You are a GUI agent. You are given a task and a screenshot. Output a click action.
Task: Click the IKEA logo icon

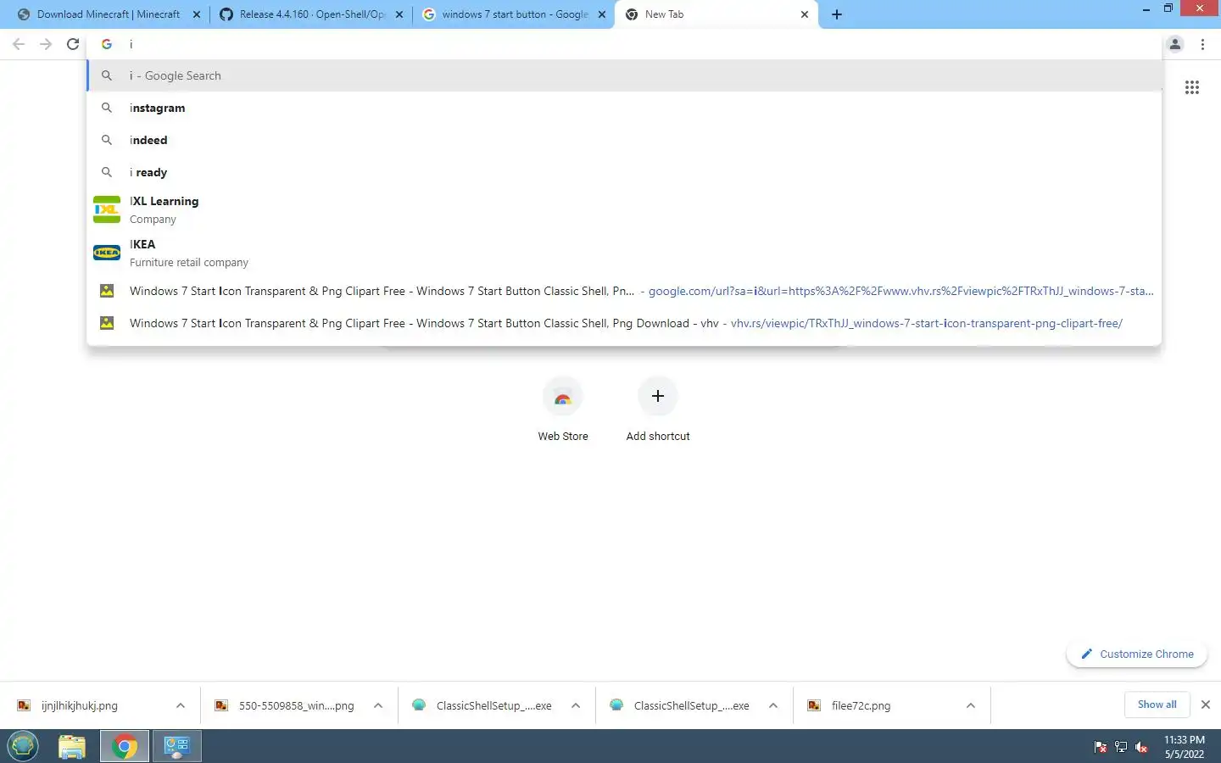[107, 253]
